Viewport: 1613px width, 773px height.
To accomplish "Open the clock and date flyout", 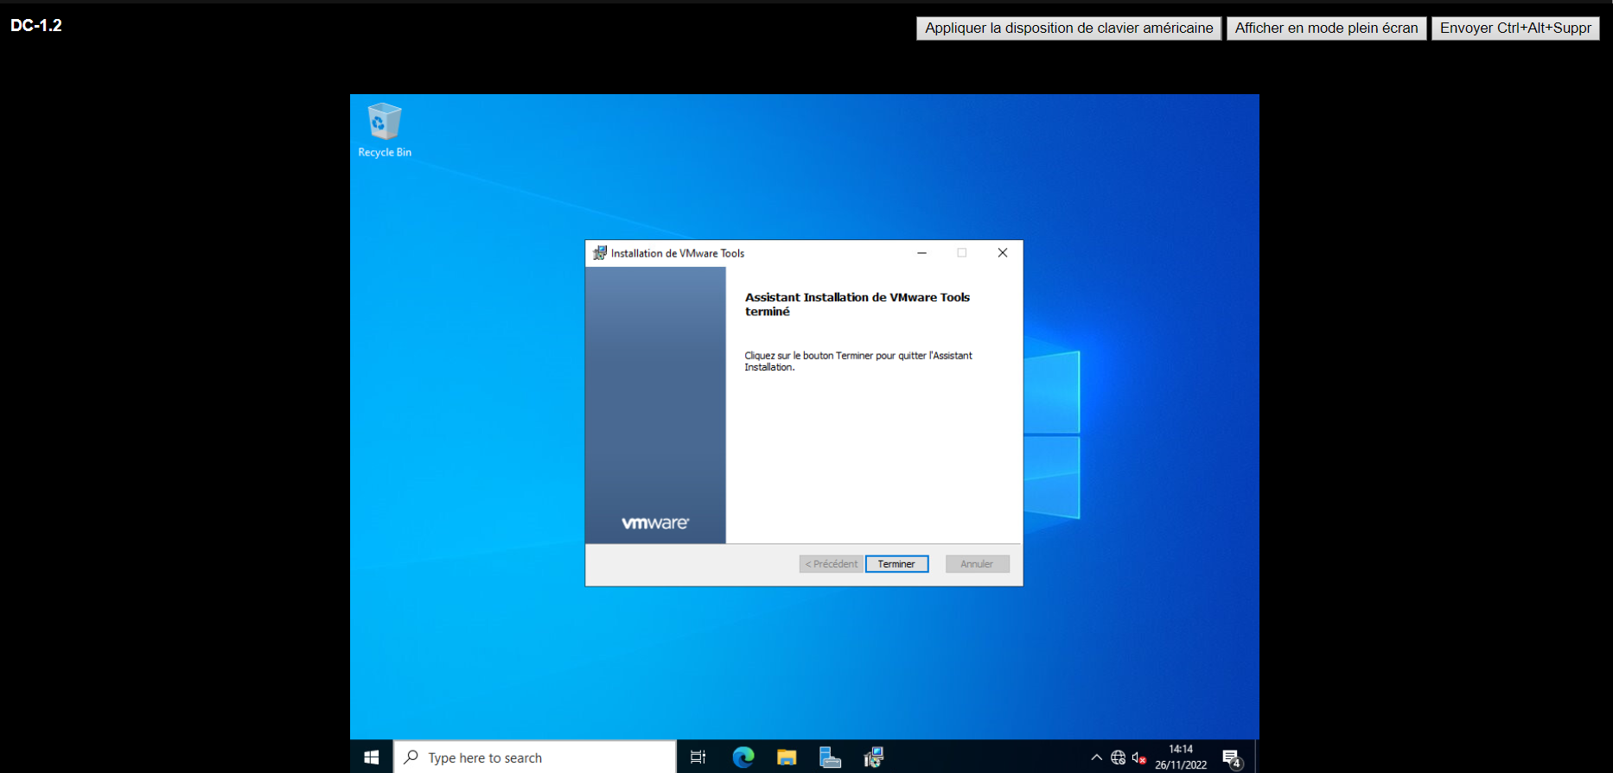I will 1181,757.
